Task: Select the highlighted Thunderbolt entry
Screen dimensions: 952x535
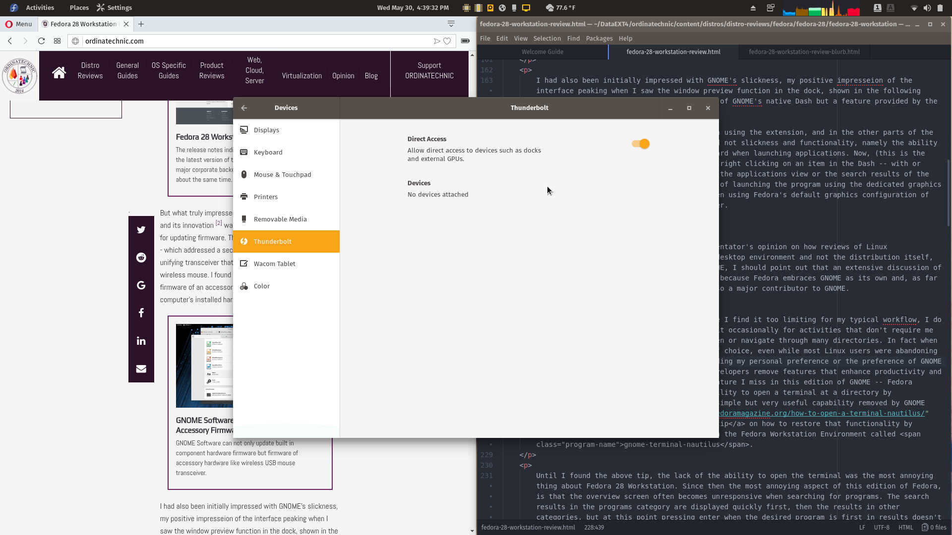Action: [x=286, y=241]
